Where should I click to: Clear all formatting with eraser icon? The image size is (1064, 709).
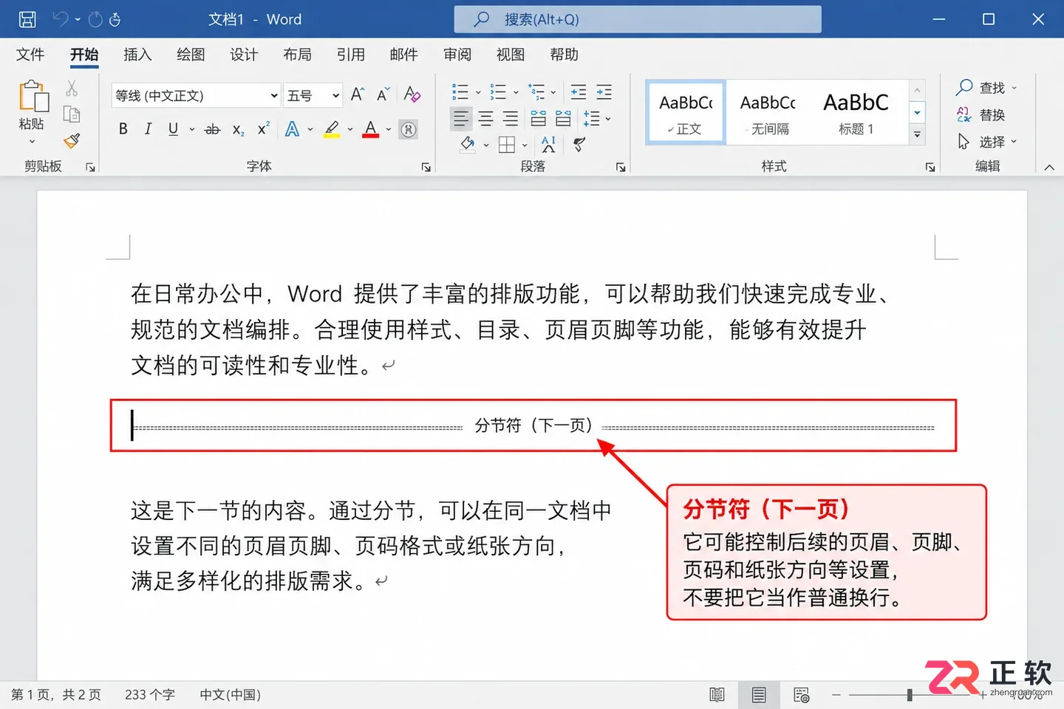pyautogui.click(x=412, y=95)
